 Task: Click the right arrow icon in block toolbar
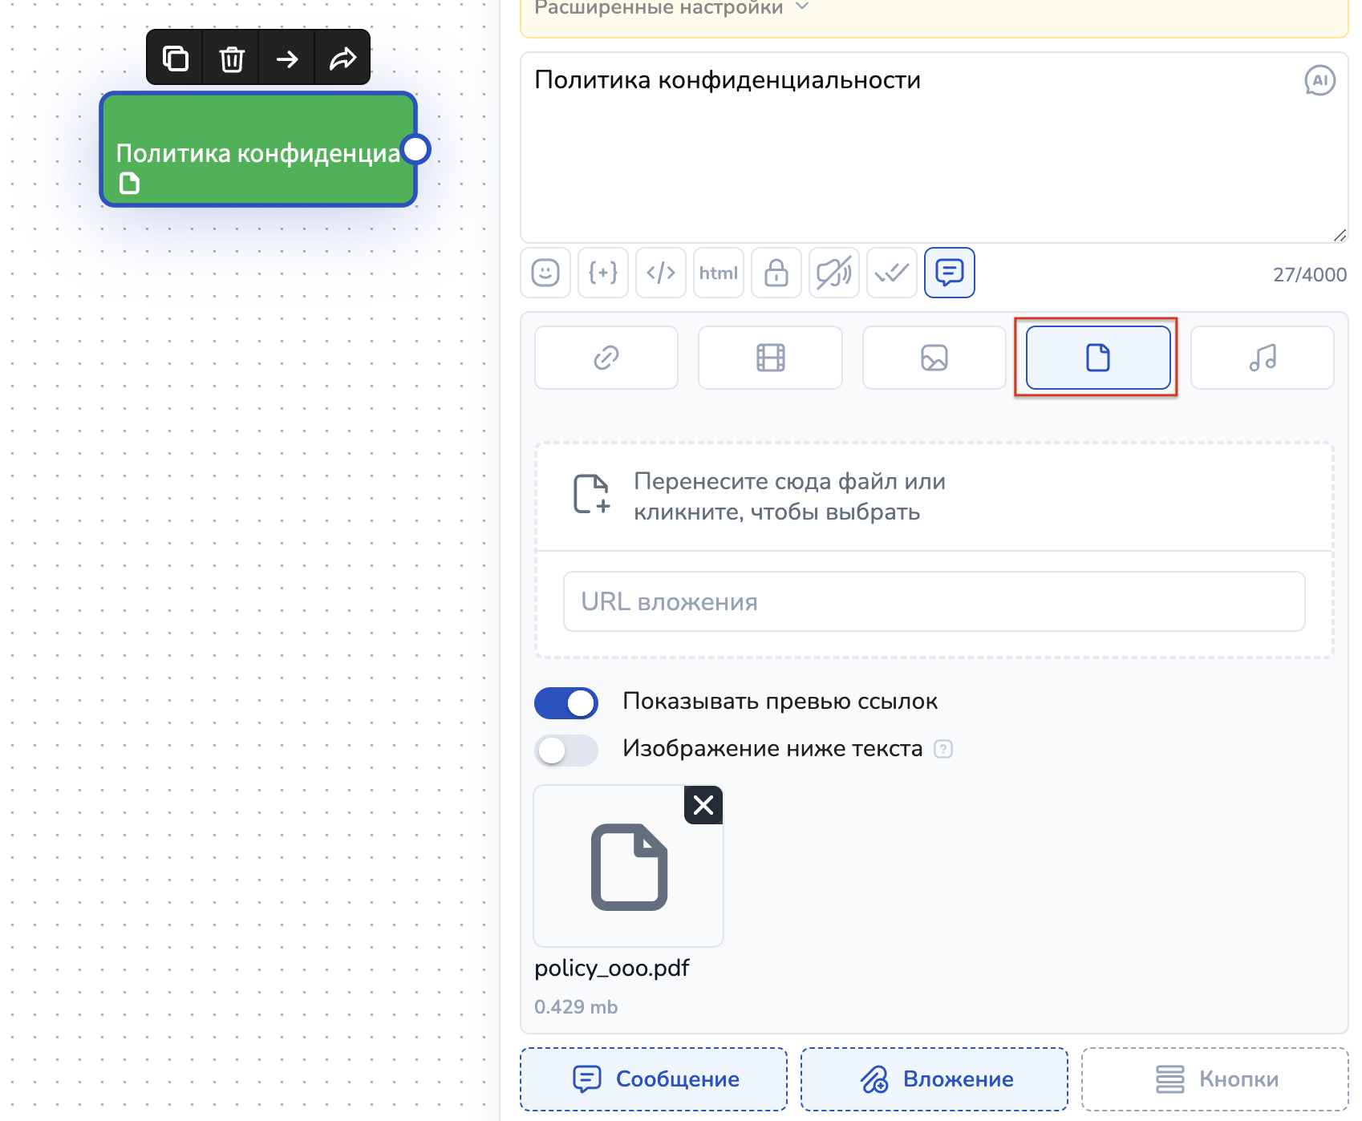pos(287,59)
